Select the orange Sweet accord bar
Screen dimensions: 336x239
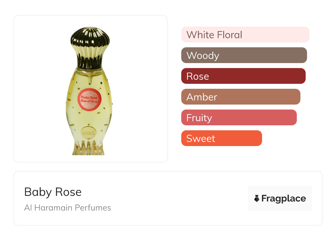[x=221, y=138]
